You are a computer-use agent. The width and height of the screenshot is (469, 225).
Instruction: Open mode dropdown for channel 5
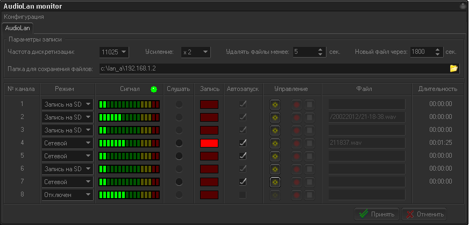point(67,156)
